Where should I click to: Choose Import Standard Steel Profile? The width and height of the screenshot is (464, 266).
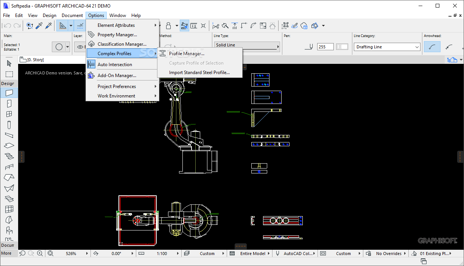(x=200, y=73)
